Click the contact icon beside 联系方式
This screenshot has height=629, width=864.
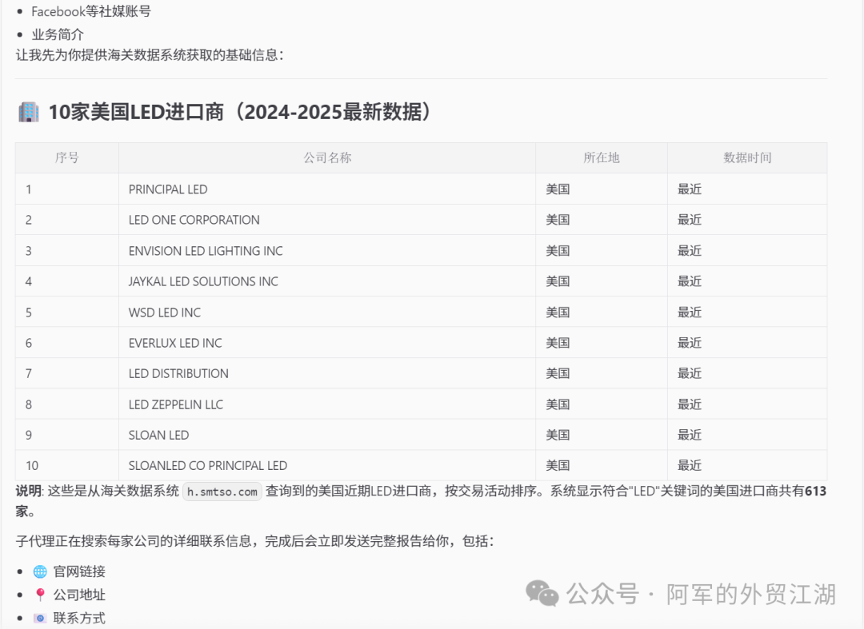coord(40,618)
